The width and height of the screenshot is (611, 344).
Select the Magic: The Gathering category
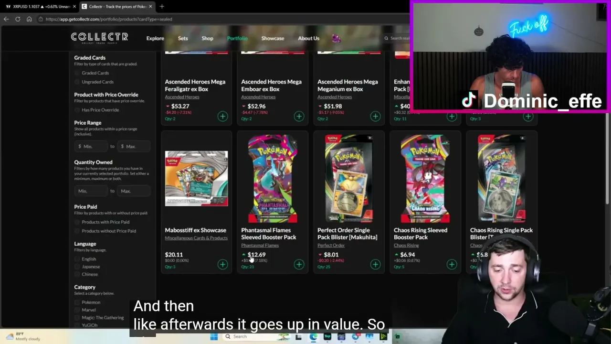click(x=77, y=318)
